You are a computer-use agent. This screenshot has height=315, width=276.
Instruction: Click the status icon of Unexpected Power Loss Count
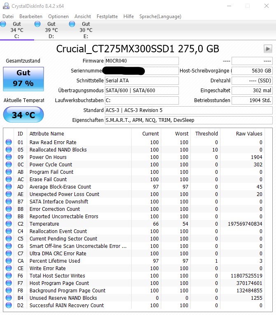coord(9,194)
